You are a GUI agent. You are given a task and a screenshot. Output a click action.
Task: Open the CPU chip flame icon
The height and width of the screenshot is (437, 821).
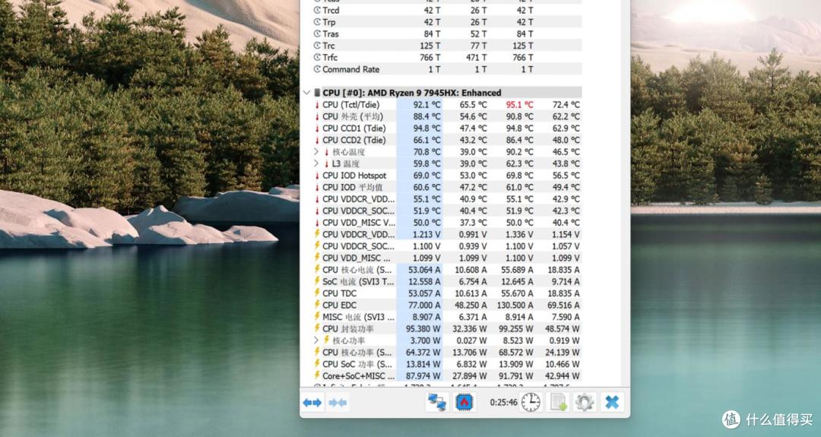click(x=464, y=403)
